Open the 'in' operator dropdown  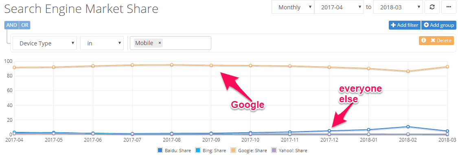[102, 43]
